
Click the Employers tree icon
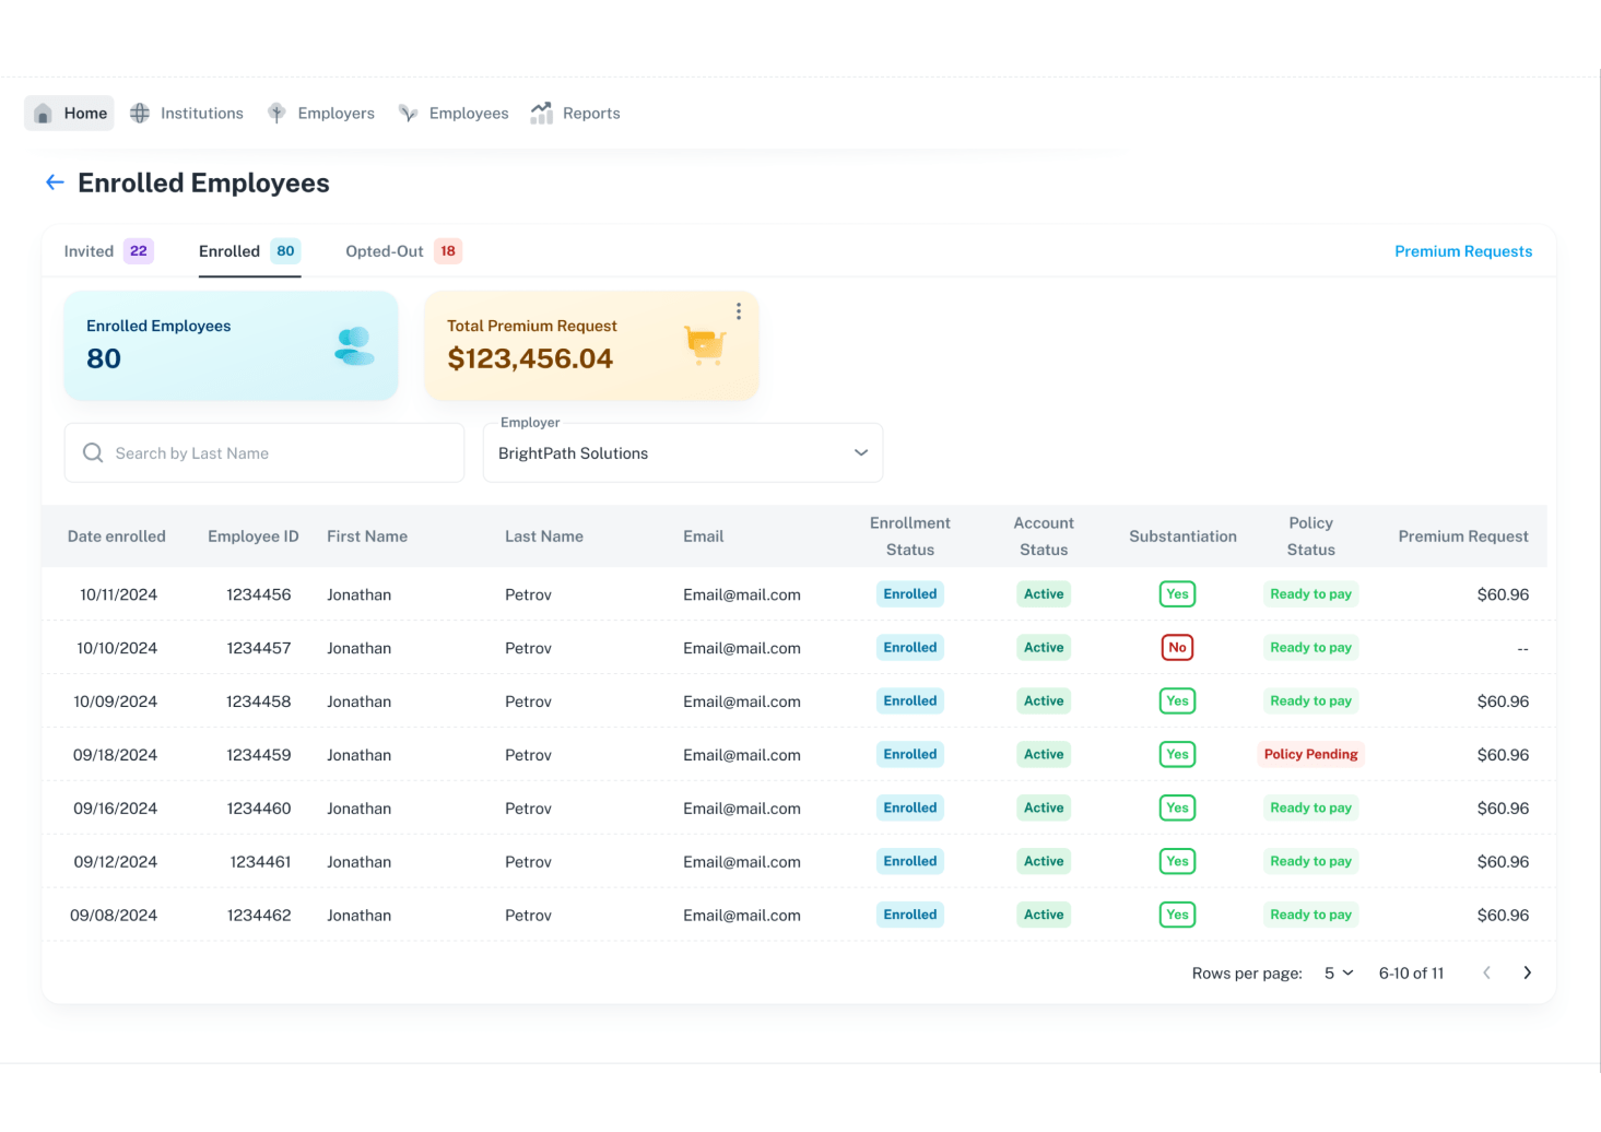tap(277, 113)
